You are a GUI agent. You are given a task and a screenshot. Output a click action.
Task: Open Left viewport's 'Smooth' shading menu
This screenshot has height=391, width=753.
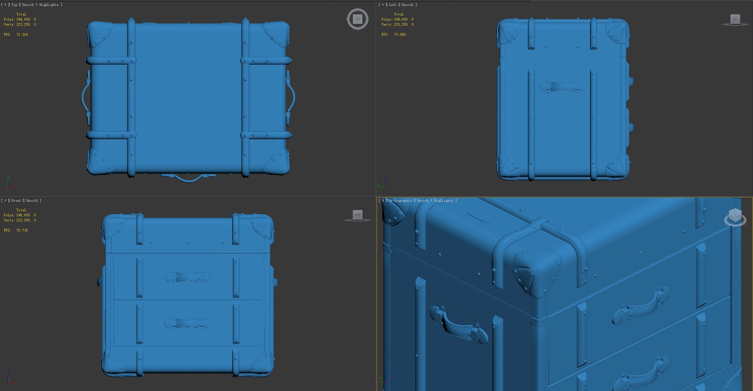tap(407, 5)
